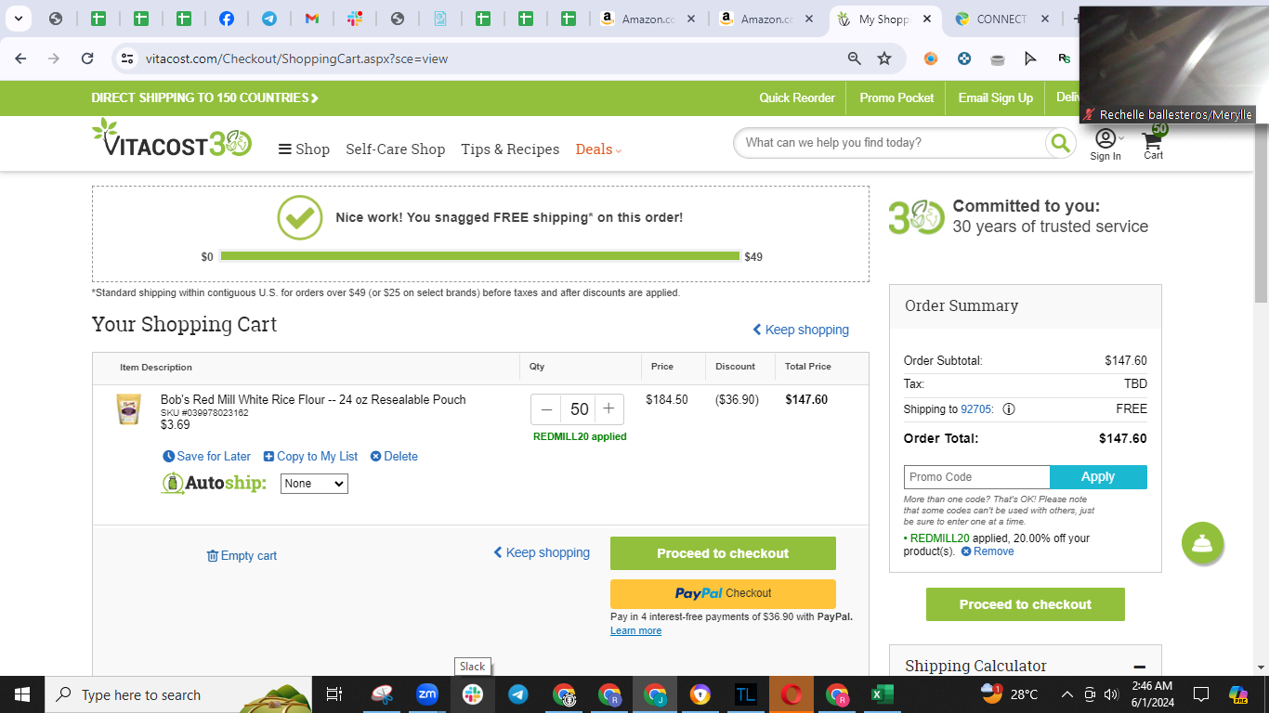
Task: Open Bob's Red Mill White Rice Flour product link
Action: point(313,399)
